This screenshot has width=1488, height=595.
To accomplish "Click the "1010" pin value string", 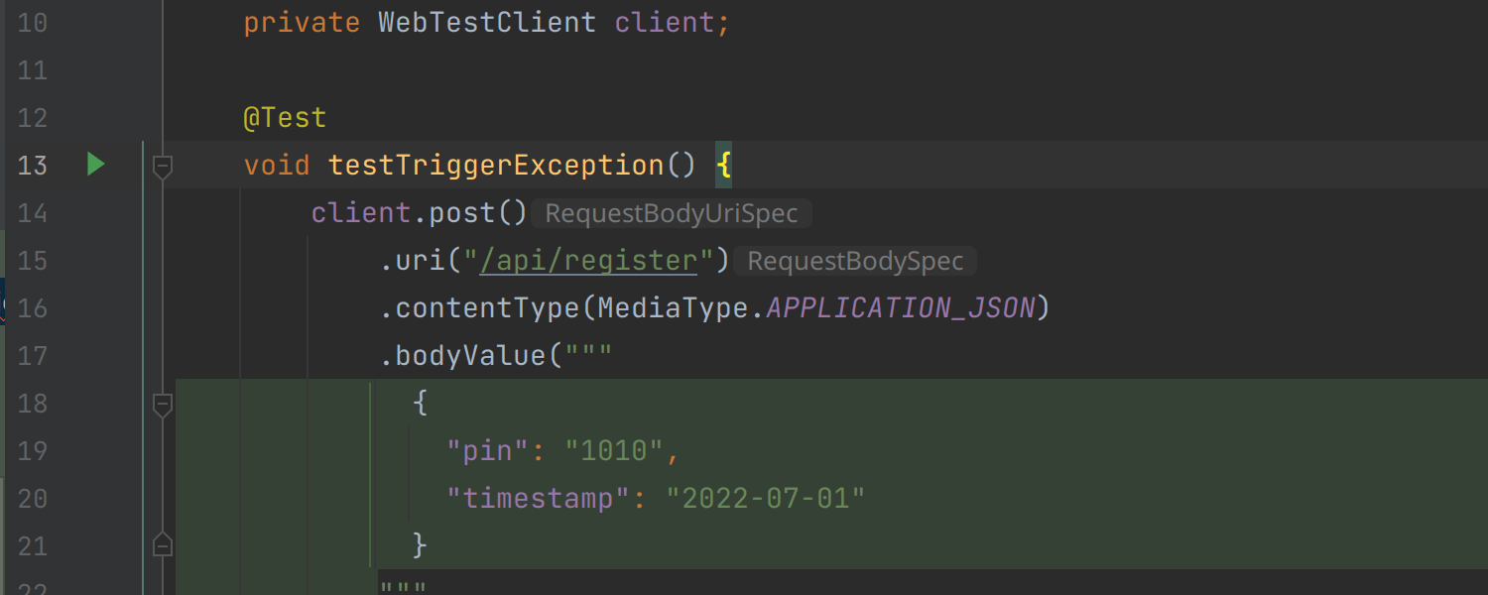I will 613,451.
